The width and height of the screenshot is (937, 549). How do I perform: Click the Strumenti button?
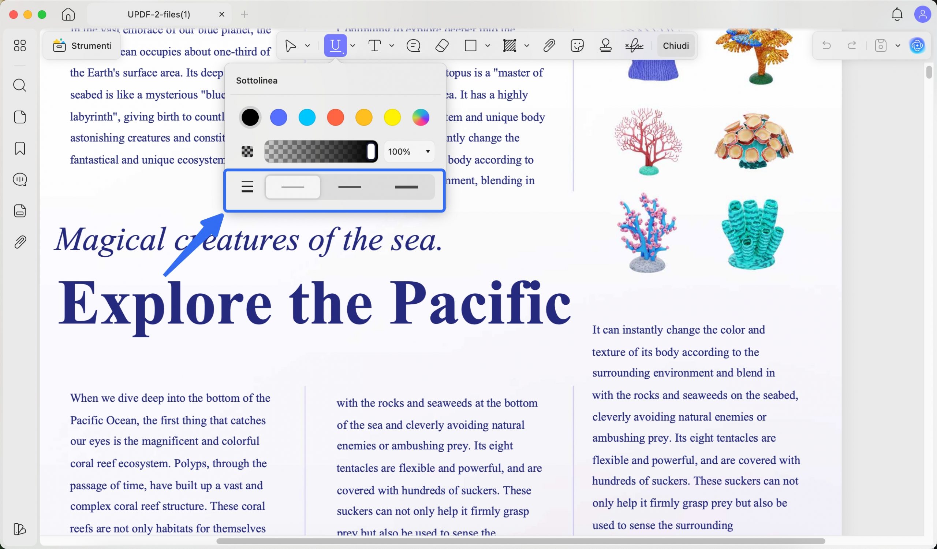click(x=82, y=46)
